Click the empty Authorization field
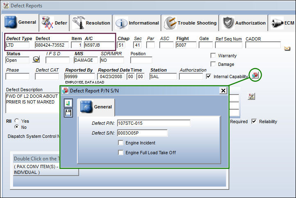This screenshot has height=198, width=296. point(191,76)
